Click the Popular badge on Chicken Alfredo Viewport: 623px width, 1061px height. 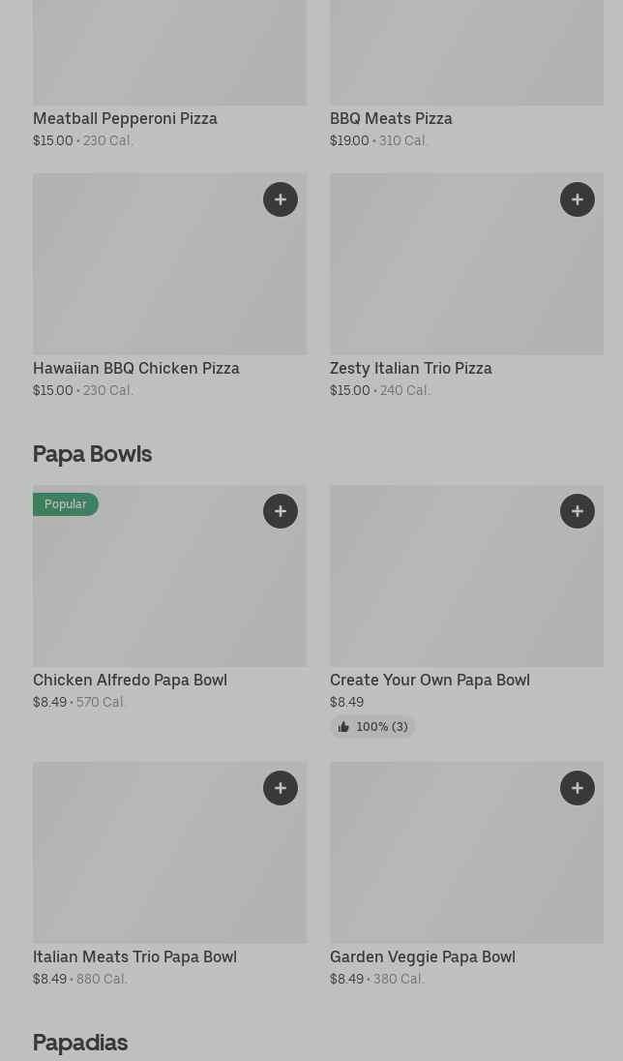(66, 504)
